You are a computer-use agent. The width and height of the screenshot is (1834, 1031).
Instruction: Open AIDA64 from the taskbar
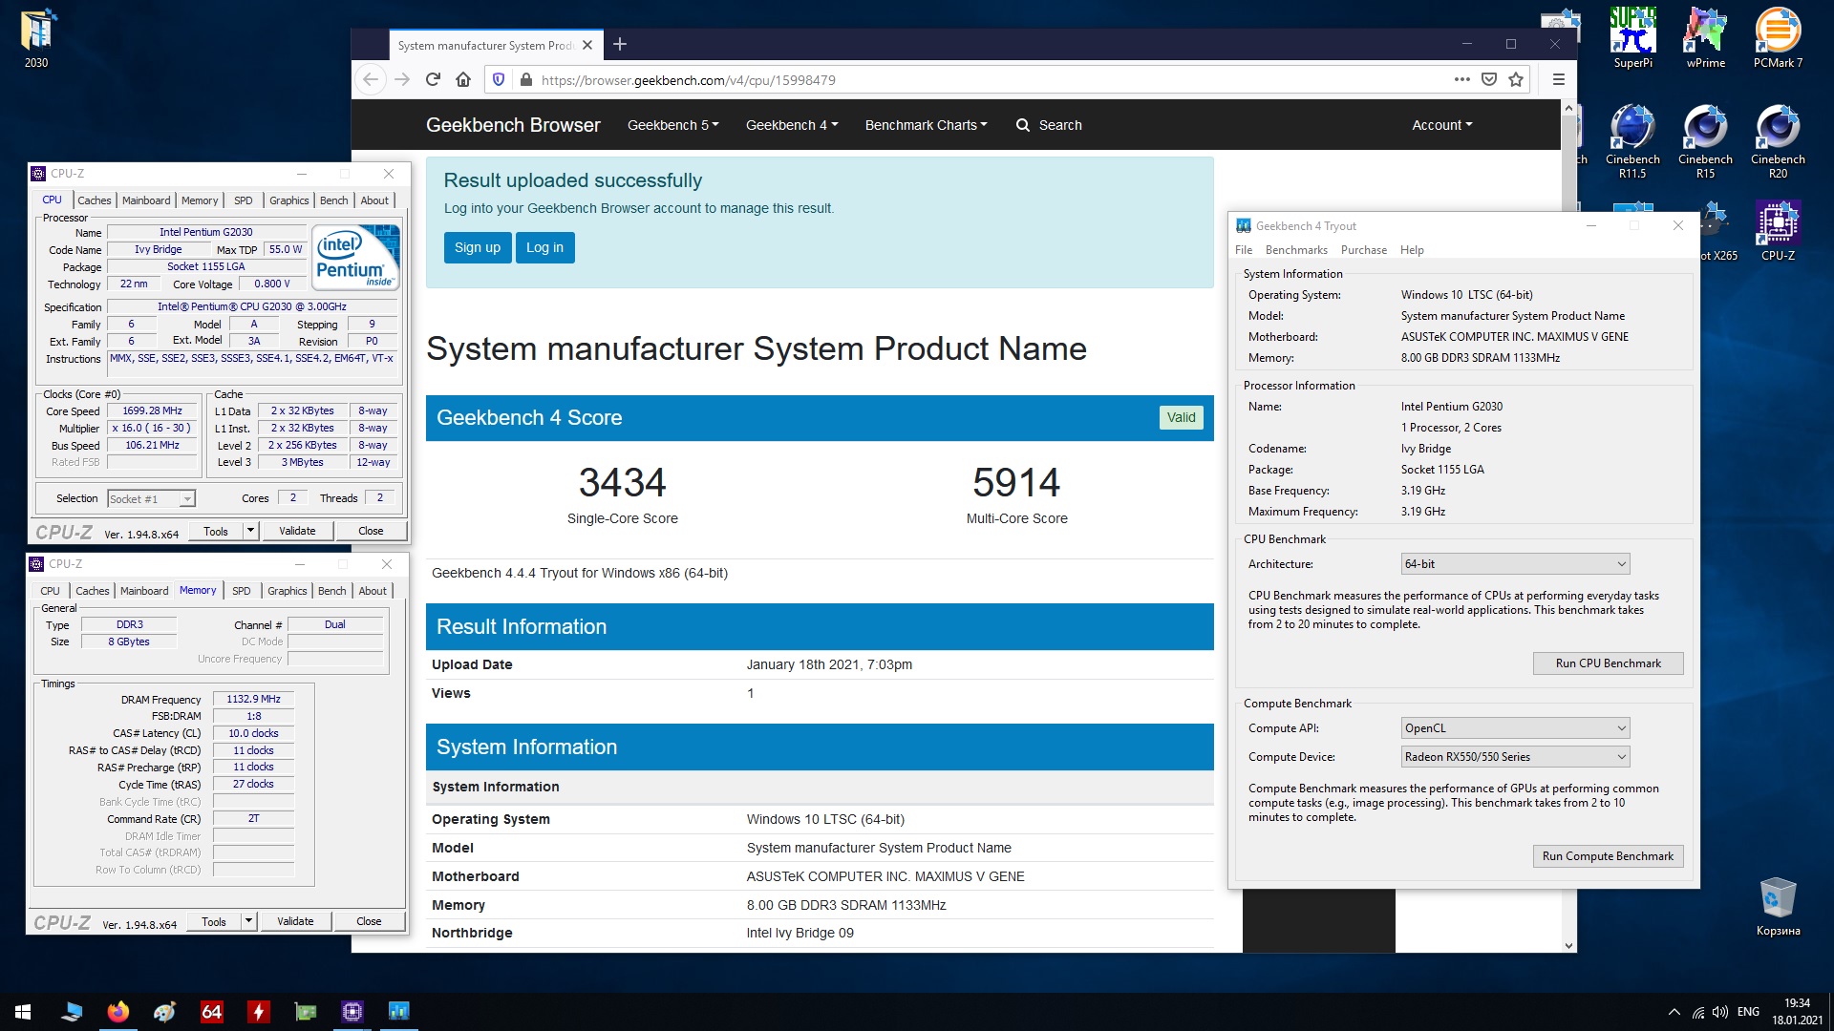click(x=212, y=1012)
